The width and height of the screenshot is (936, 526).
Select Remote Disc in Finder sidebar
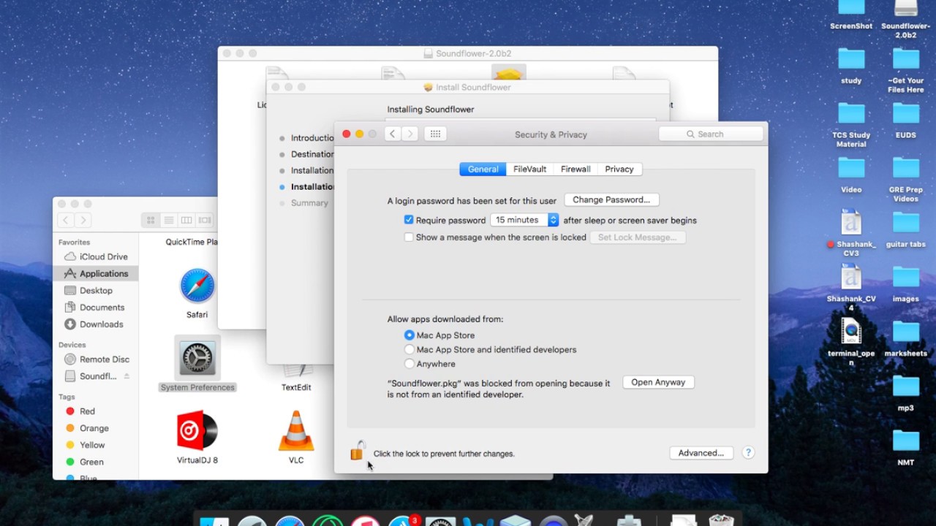point(96,359)
